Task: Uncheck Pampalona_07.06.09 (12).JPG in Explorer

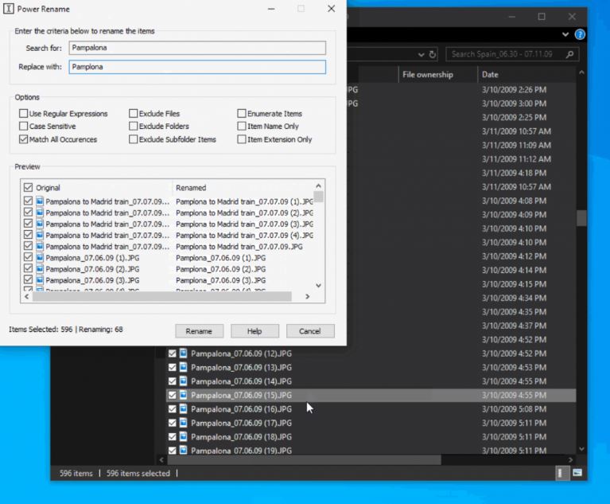Action: [173, 354]
